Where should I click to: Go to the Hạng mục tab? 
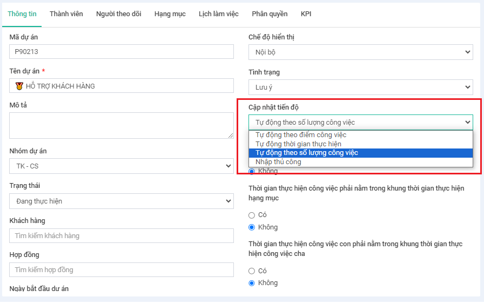click(170, 14)
